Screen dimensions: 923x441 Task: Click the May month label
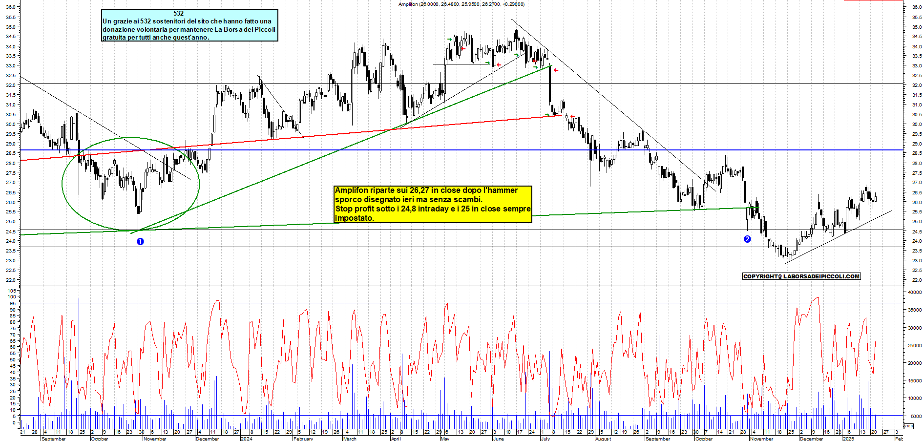[444, 439]
